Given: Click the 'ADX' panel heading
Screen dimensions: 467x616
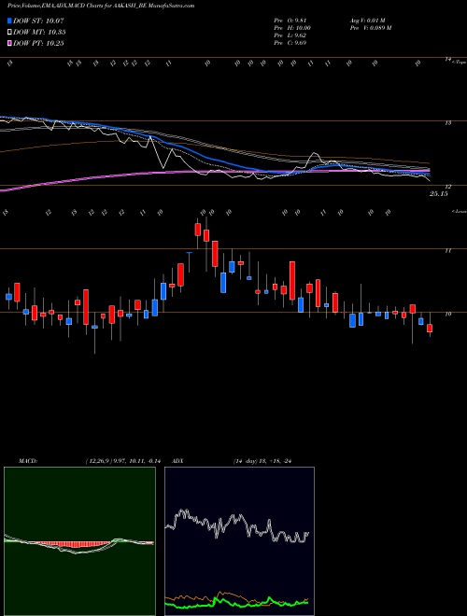Looking at the screenshot, I should pyautogui.click(x=177, y=461).
